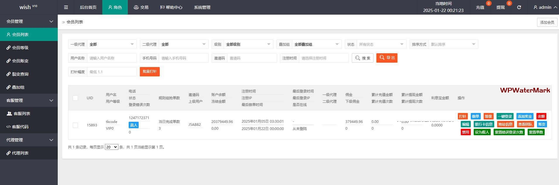Click 设为假人 for user tkcode
The width and height of the screenshot is (559, 185).
tap(482, 132)
